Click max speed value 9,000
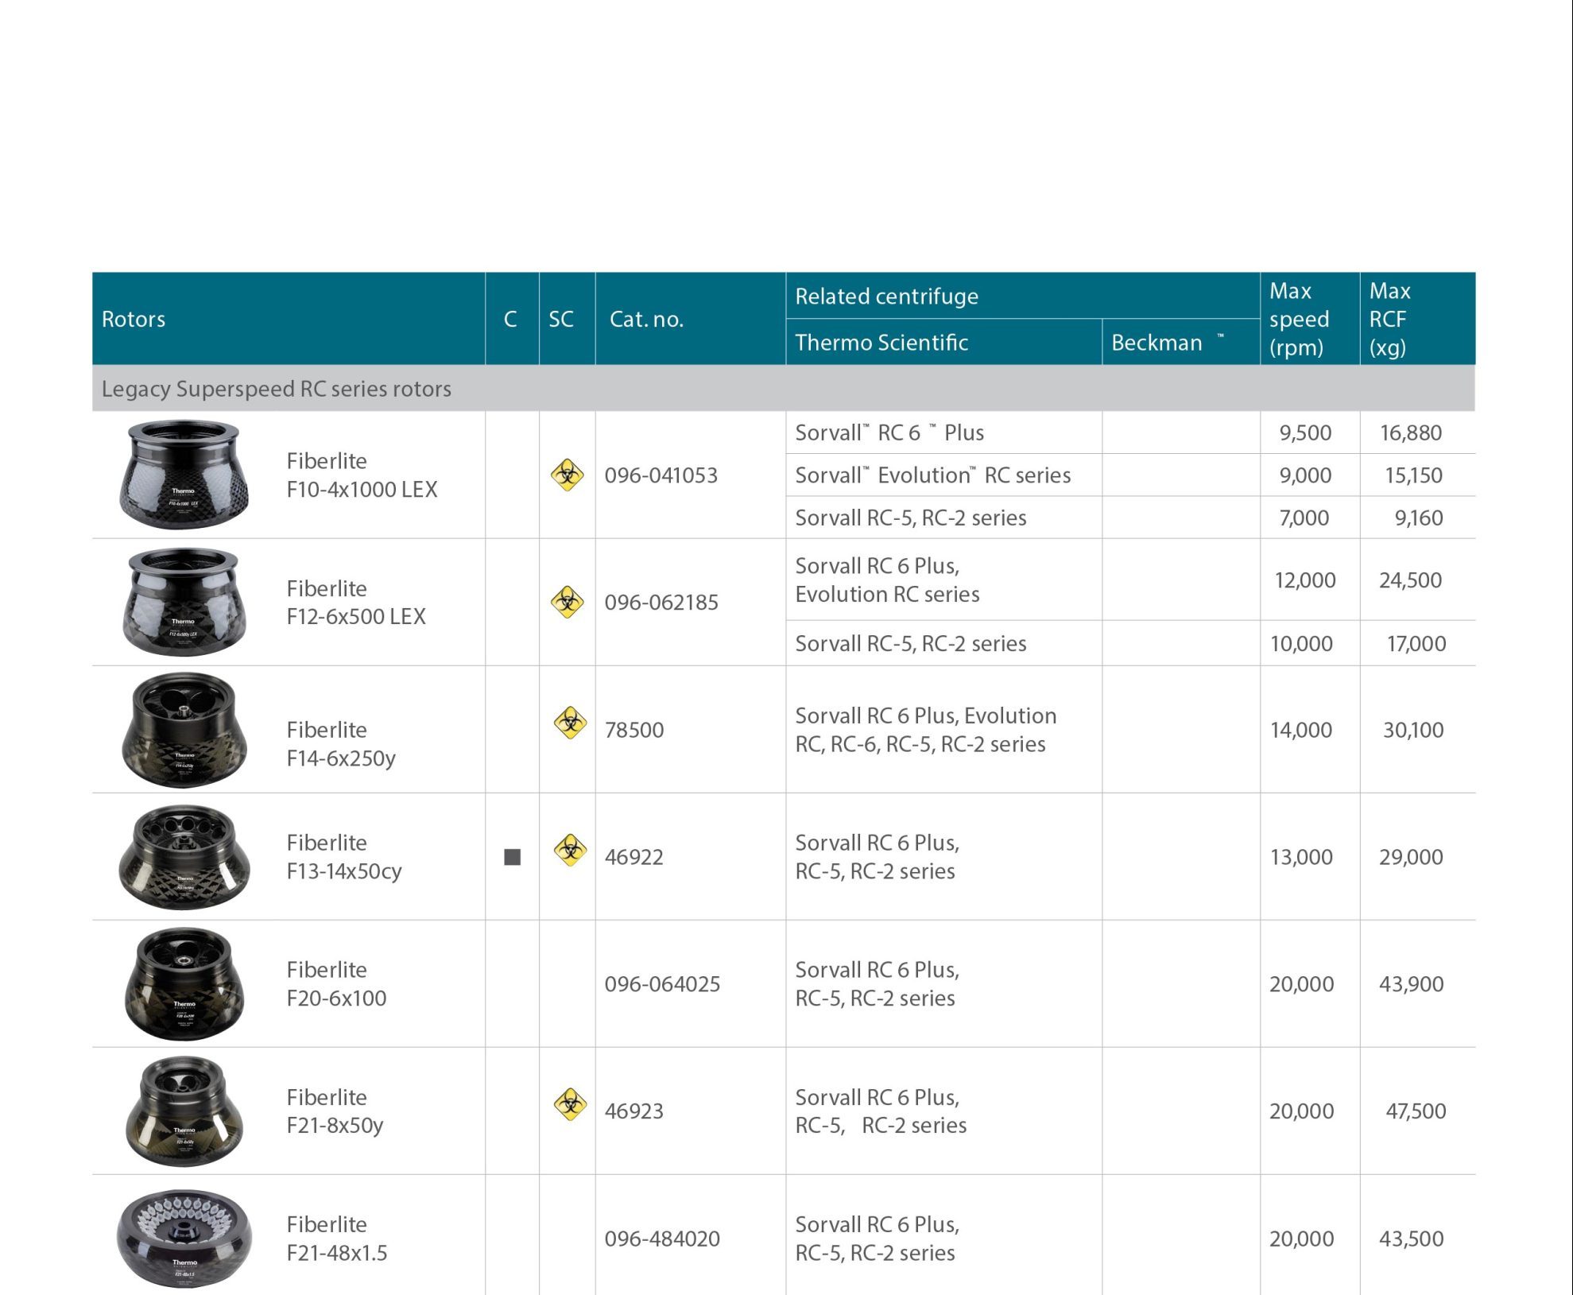The width and height of the screenshot is (1573, 1295). click(1305, 475)
